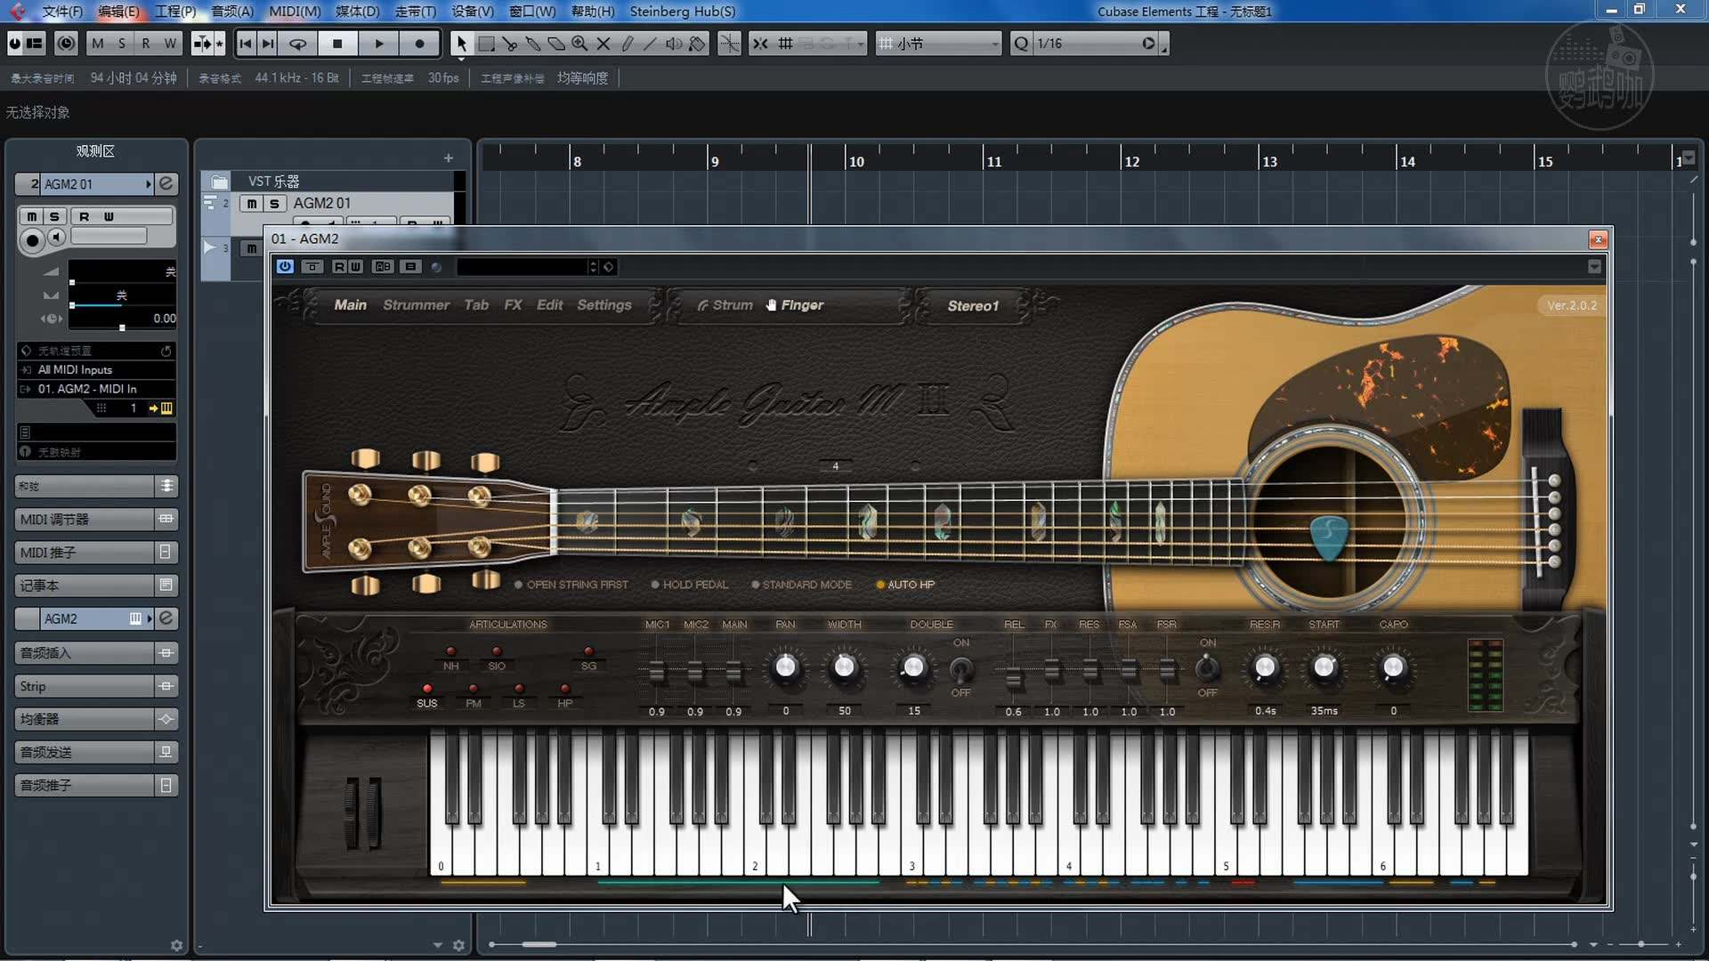This screenshot has height=961, width=1709.
Task: Expand the MIDI 调节器 inspector section
Action: (95, 520)
